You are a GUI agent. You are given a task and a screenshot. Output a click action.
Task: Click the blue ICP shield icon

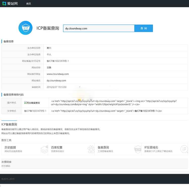tap(25, 28)
